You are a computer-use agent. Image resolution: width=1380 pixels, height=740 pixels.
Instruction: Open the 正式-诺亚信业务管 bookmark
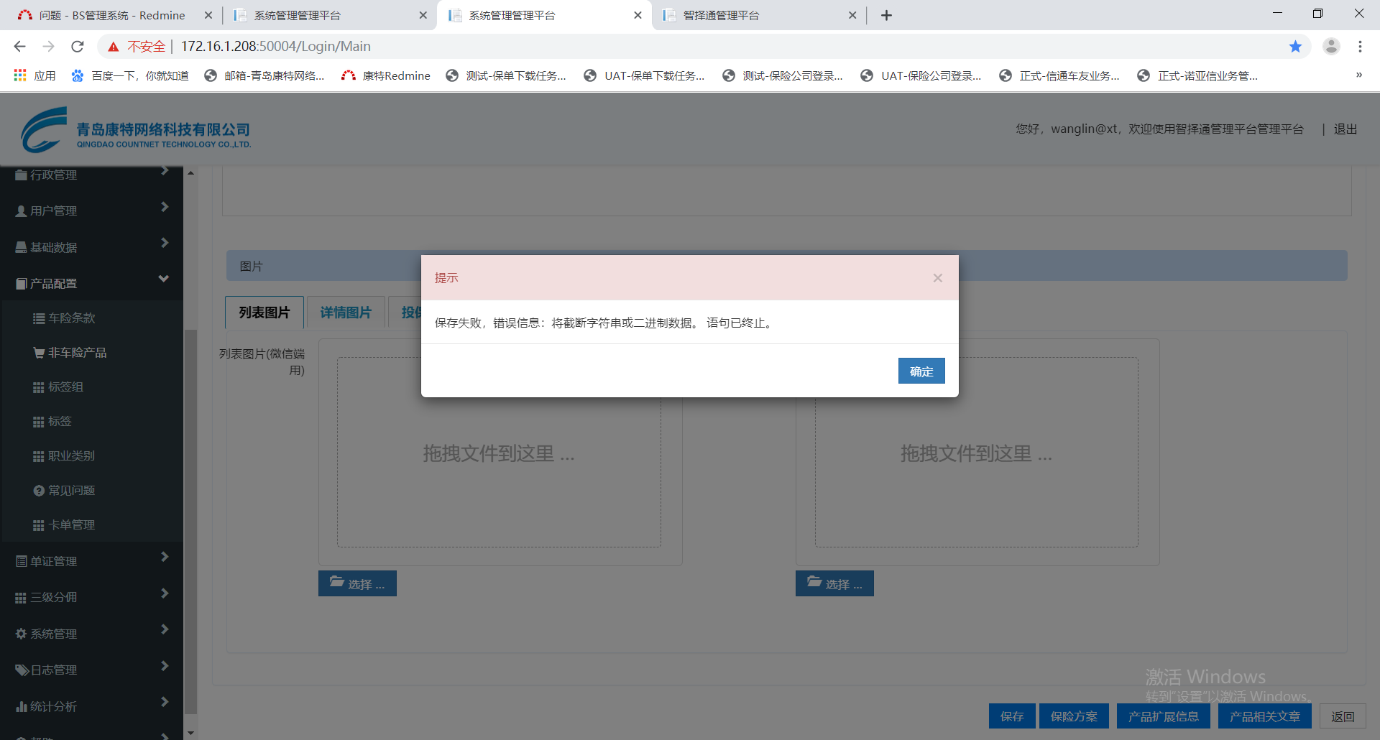coord(1197,75)
